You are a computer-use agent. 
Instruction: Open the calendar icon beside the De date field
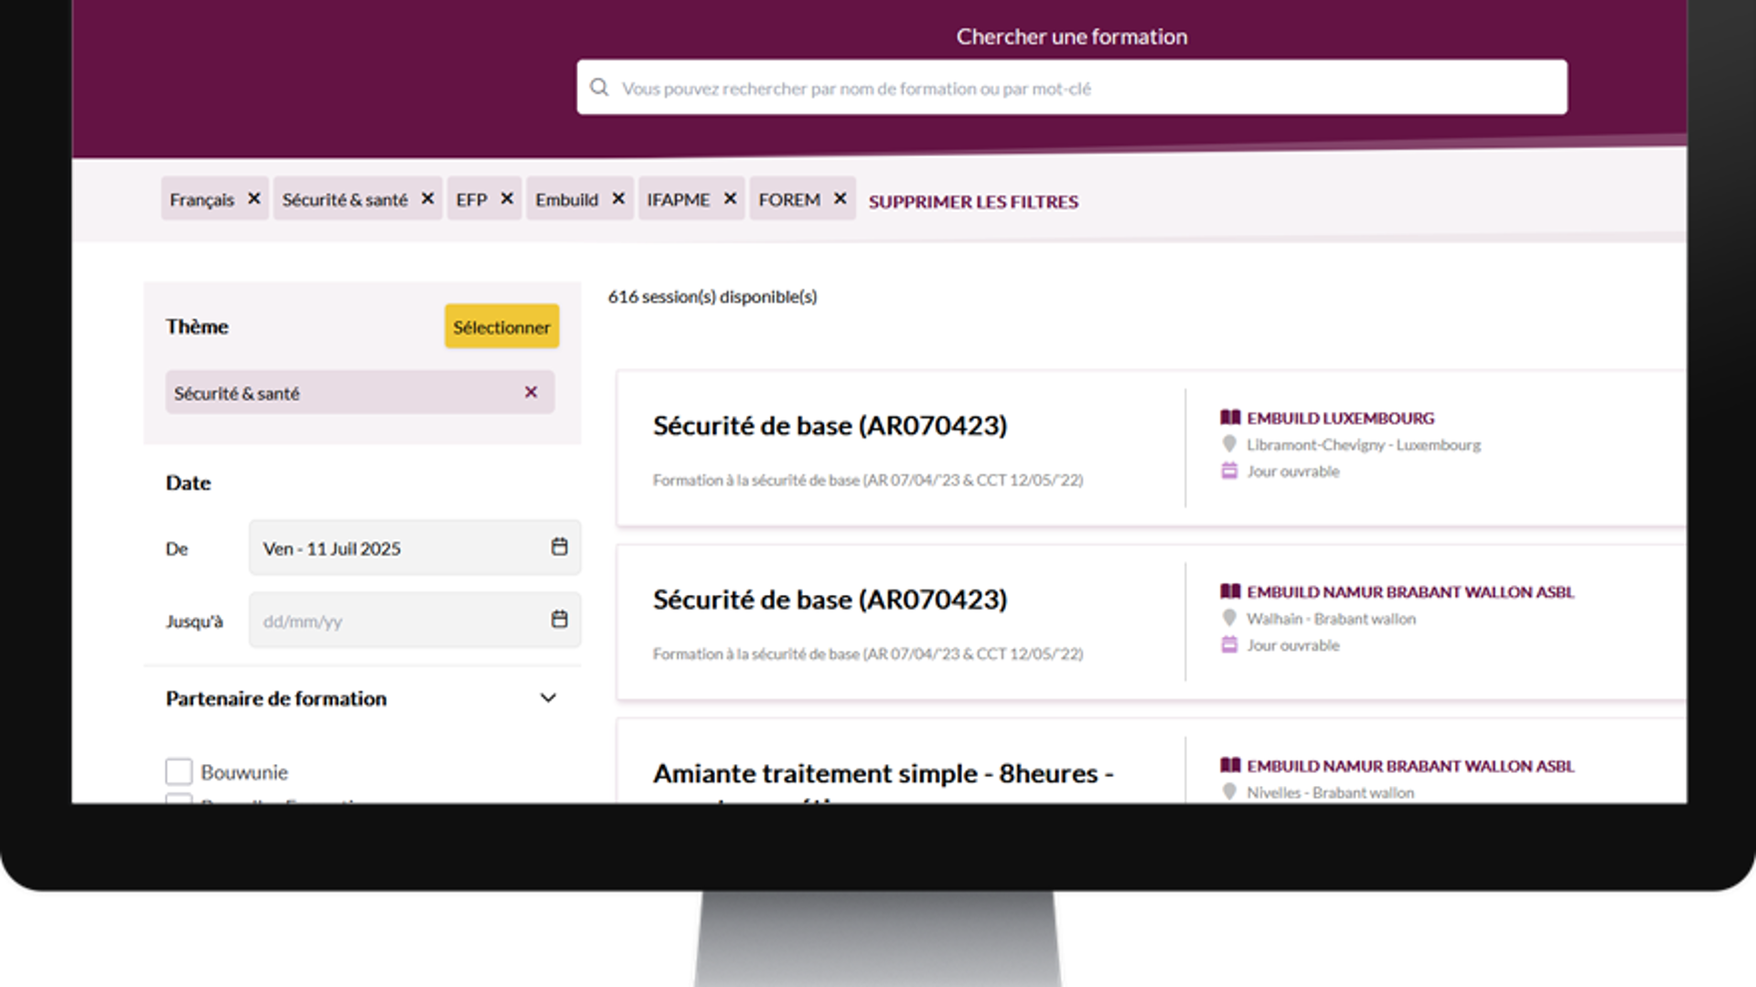click(558, 547)
